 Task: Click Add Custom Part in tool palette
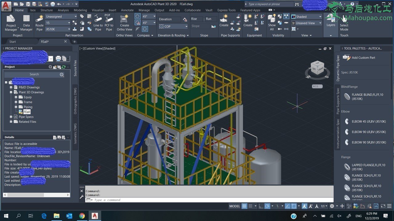[x=359, y=57]
